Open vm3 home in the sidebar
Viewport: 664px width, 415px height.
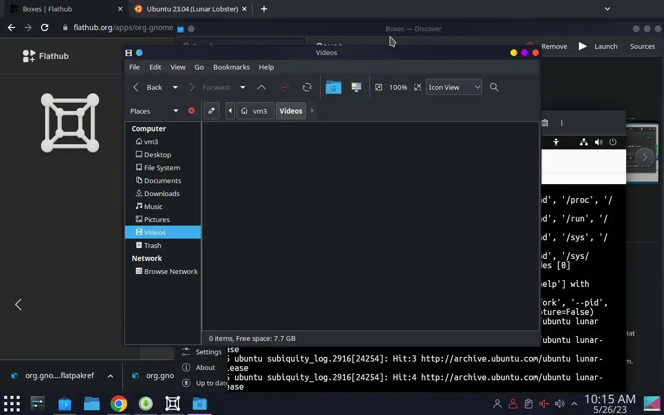[163, 142]
